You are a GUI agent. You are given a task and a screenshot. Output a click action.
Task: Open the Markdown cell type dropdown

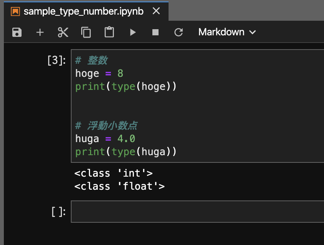[227, 32]
